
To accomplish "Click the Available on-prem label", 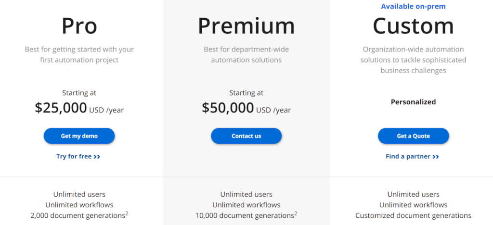I will (x=413, y=6).
